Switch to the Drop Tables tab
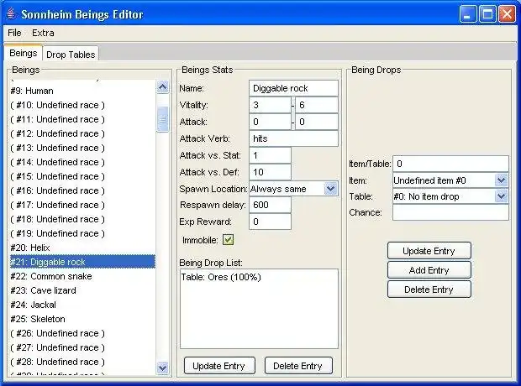The image size is (521, 386). pyautogui.click(x=71, y=54)
